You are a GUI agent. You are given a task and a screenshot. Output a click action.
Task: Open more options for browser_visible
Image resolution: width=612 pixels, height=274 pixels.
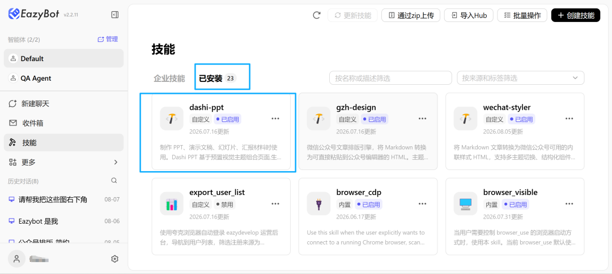tap(569, 203)
